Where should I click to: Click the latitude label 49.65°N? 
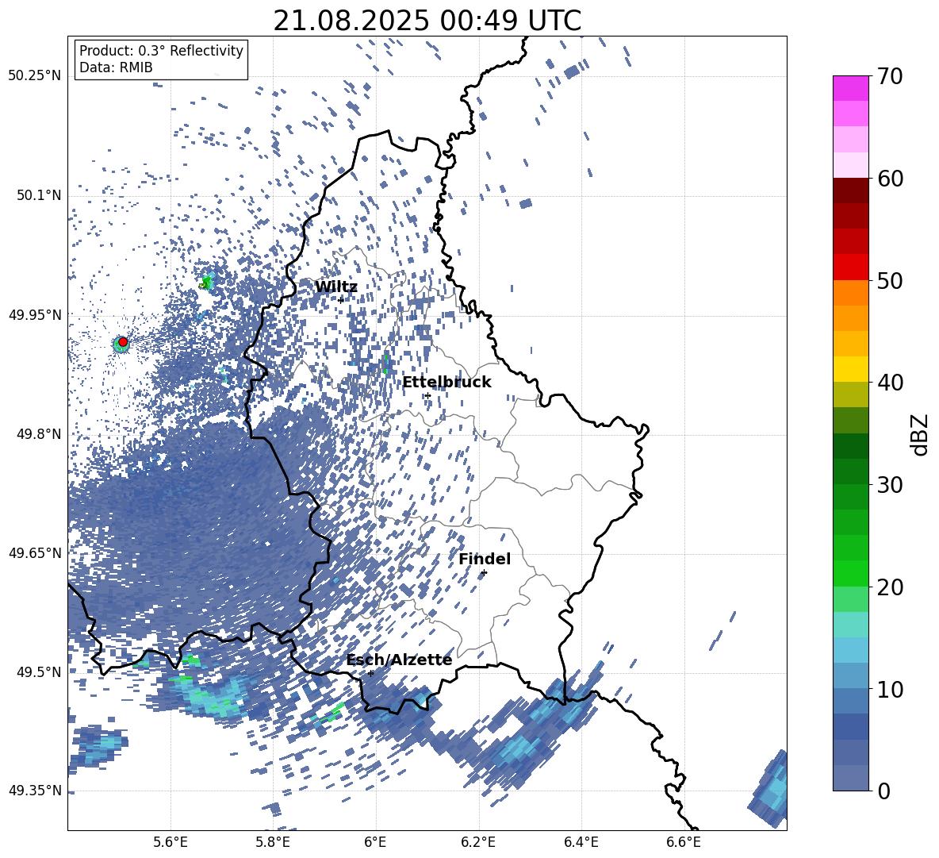(35, 553)
